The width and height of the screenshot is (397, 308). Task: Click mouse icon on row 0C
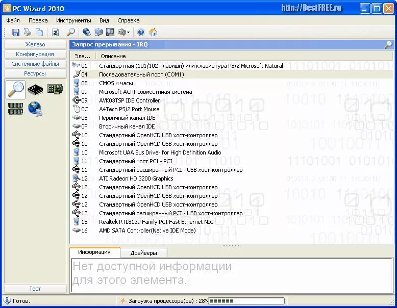coord(76,109)
